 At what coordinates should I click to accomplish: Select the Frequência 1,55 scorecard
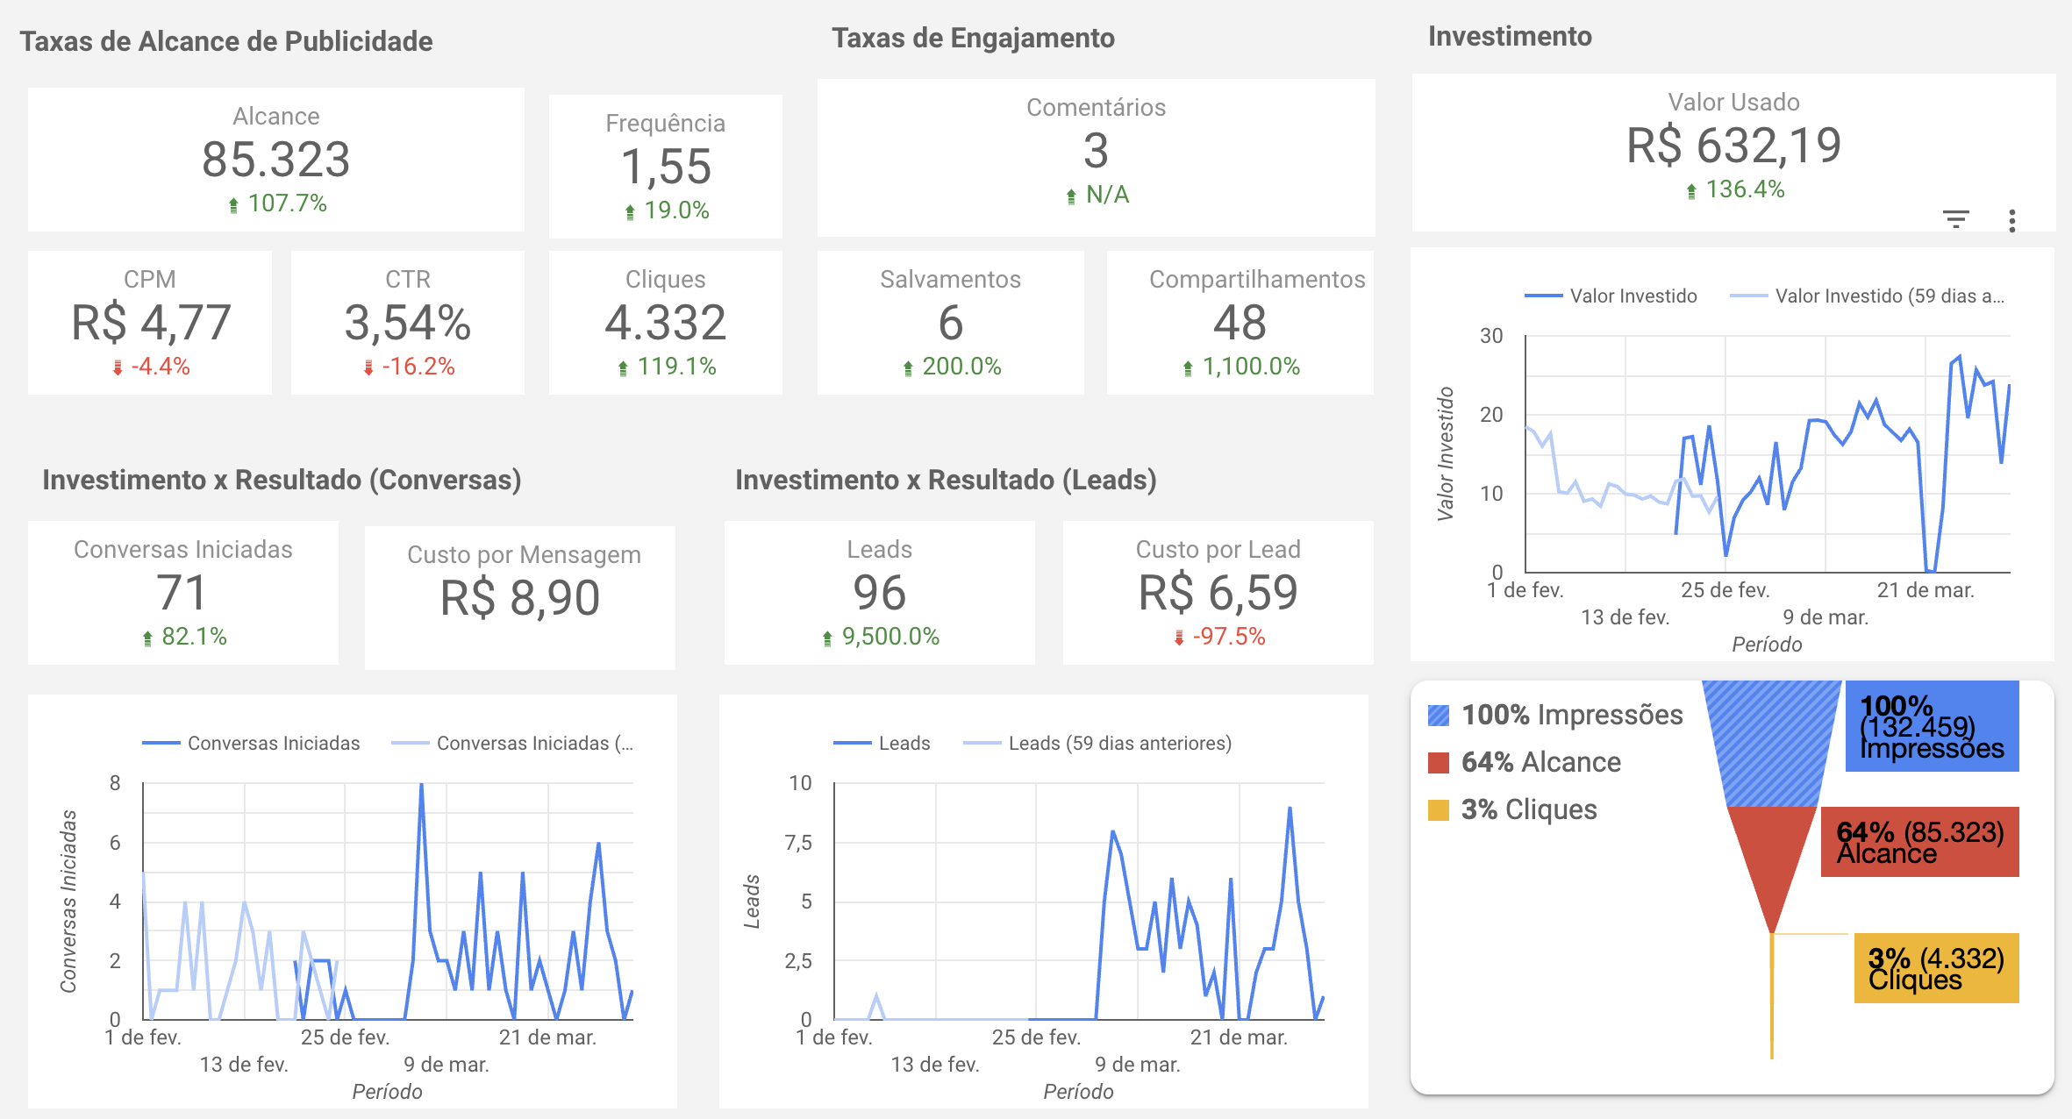click(666, 167)
